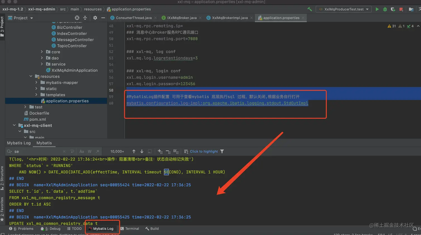Expand the inspections widget chevron

point(418,26)
